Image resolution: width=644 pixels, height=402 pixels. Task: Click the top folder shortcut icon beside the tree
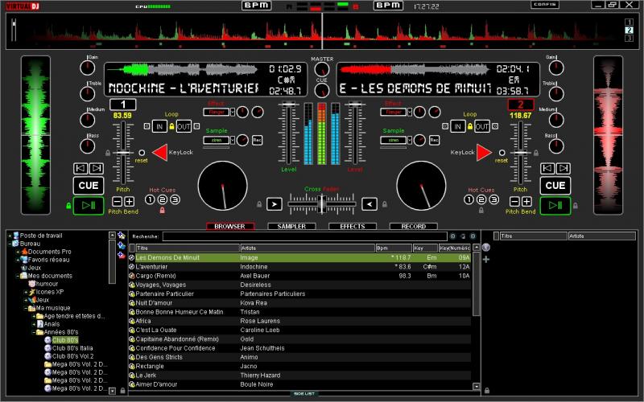pos(122,236)
